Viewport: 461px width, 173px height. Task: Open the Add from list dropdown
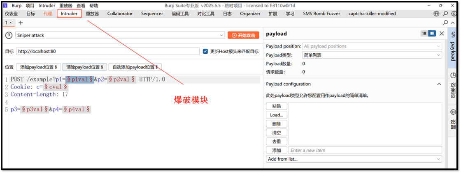(354, 159)
